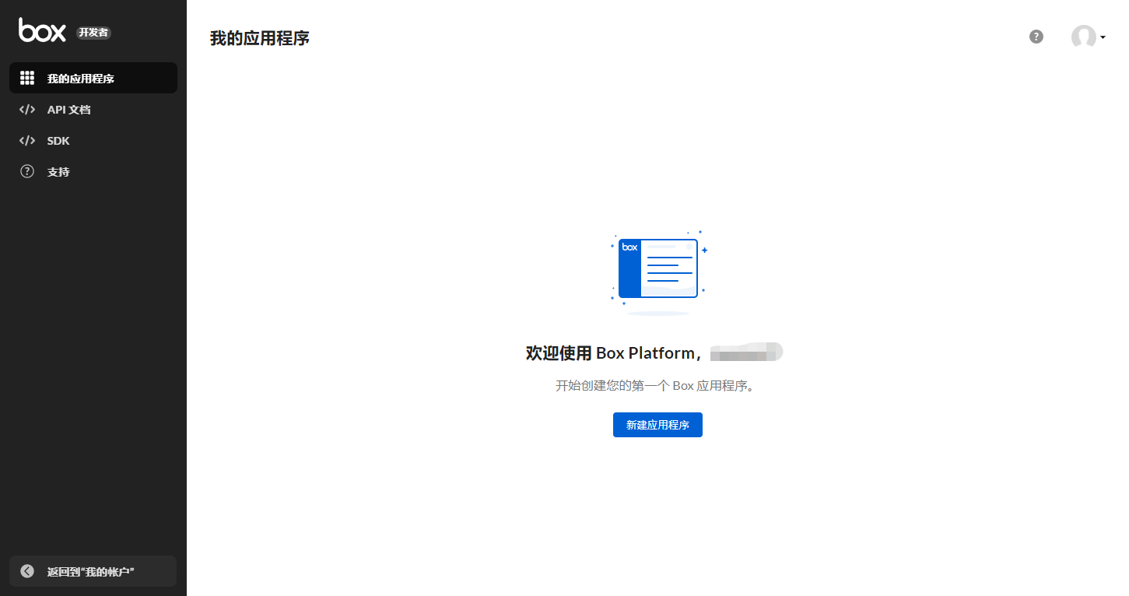The width and height of the screenshot is (1129, 596).
Task: Click the user avatar in the top right corner
Action: pos(1083,37)
